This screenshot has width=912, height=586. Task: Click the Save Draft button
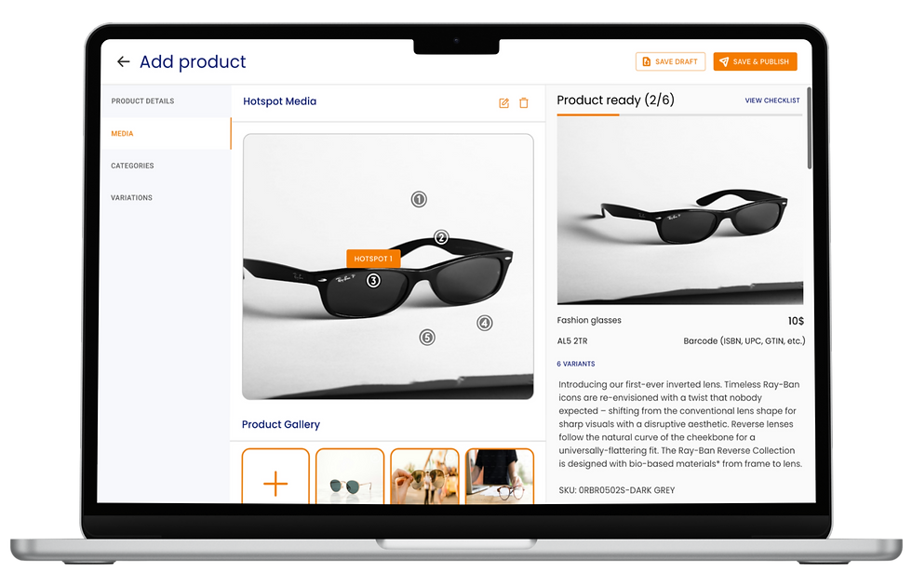(670, 61)
